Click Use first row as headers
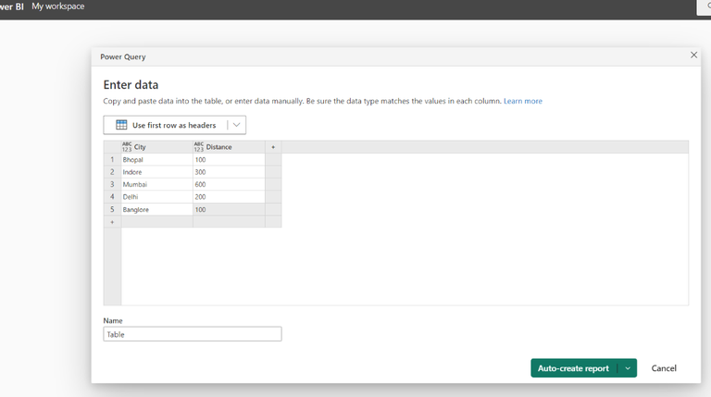The width and height of the screenshot is (711, 397). (x=174, y=125)
